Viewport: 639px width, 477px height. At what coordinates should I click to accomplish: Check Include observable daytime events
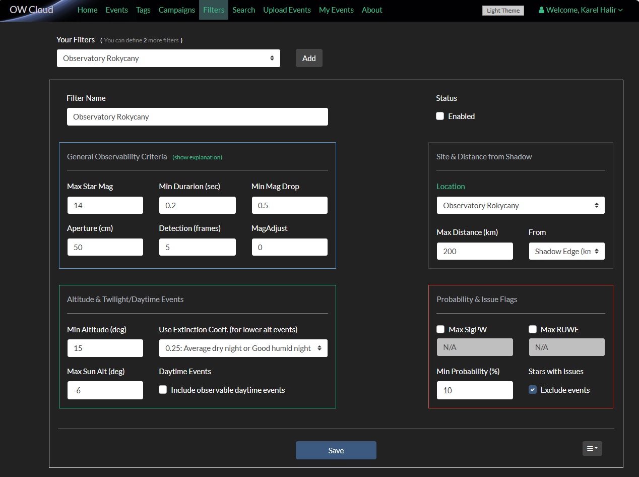click(163, 390)
